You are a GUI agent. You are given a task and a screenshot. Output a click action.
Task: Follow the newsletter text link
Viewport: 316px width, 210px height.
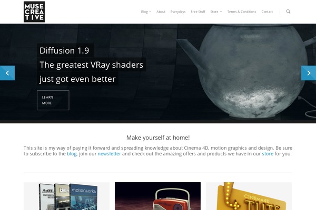[109, 154]
